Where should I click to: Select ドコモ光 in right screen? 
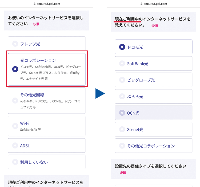[x=153, y=47]
